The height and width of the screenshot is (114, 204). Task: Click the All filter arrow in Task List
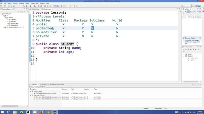(x=191, y=17)
